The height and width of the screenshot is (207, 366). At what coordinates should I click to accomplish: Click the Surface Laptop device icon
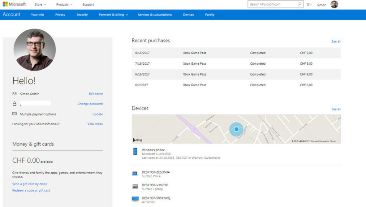pyautogui.click(x=135, y=186)
